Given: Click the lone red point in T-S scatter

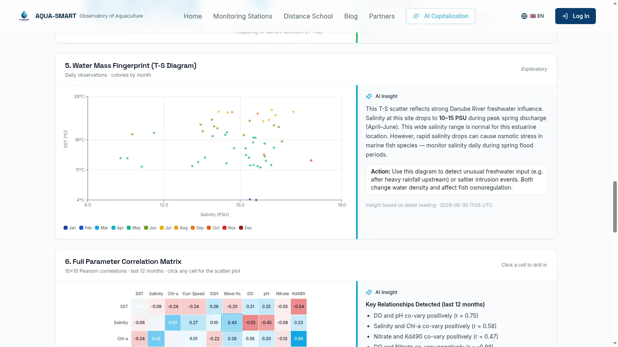Looking at the screenshot, I should (x=311, y=161).
